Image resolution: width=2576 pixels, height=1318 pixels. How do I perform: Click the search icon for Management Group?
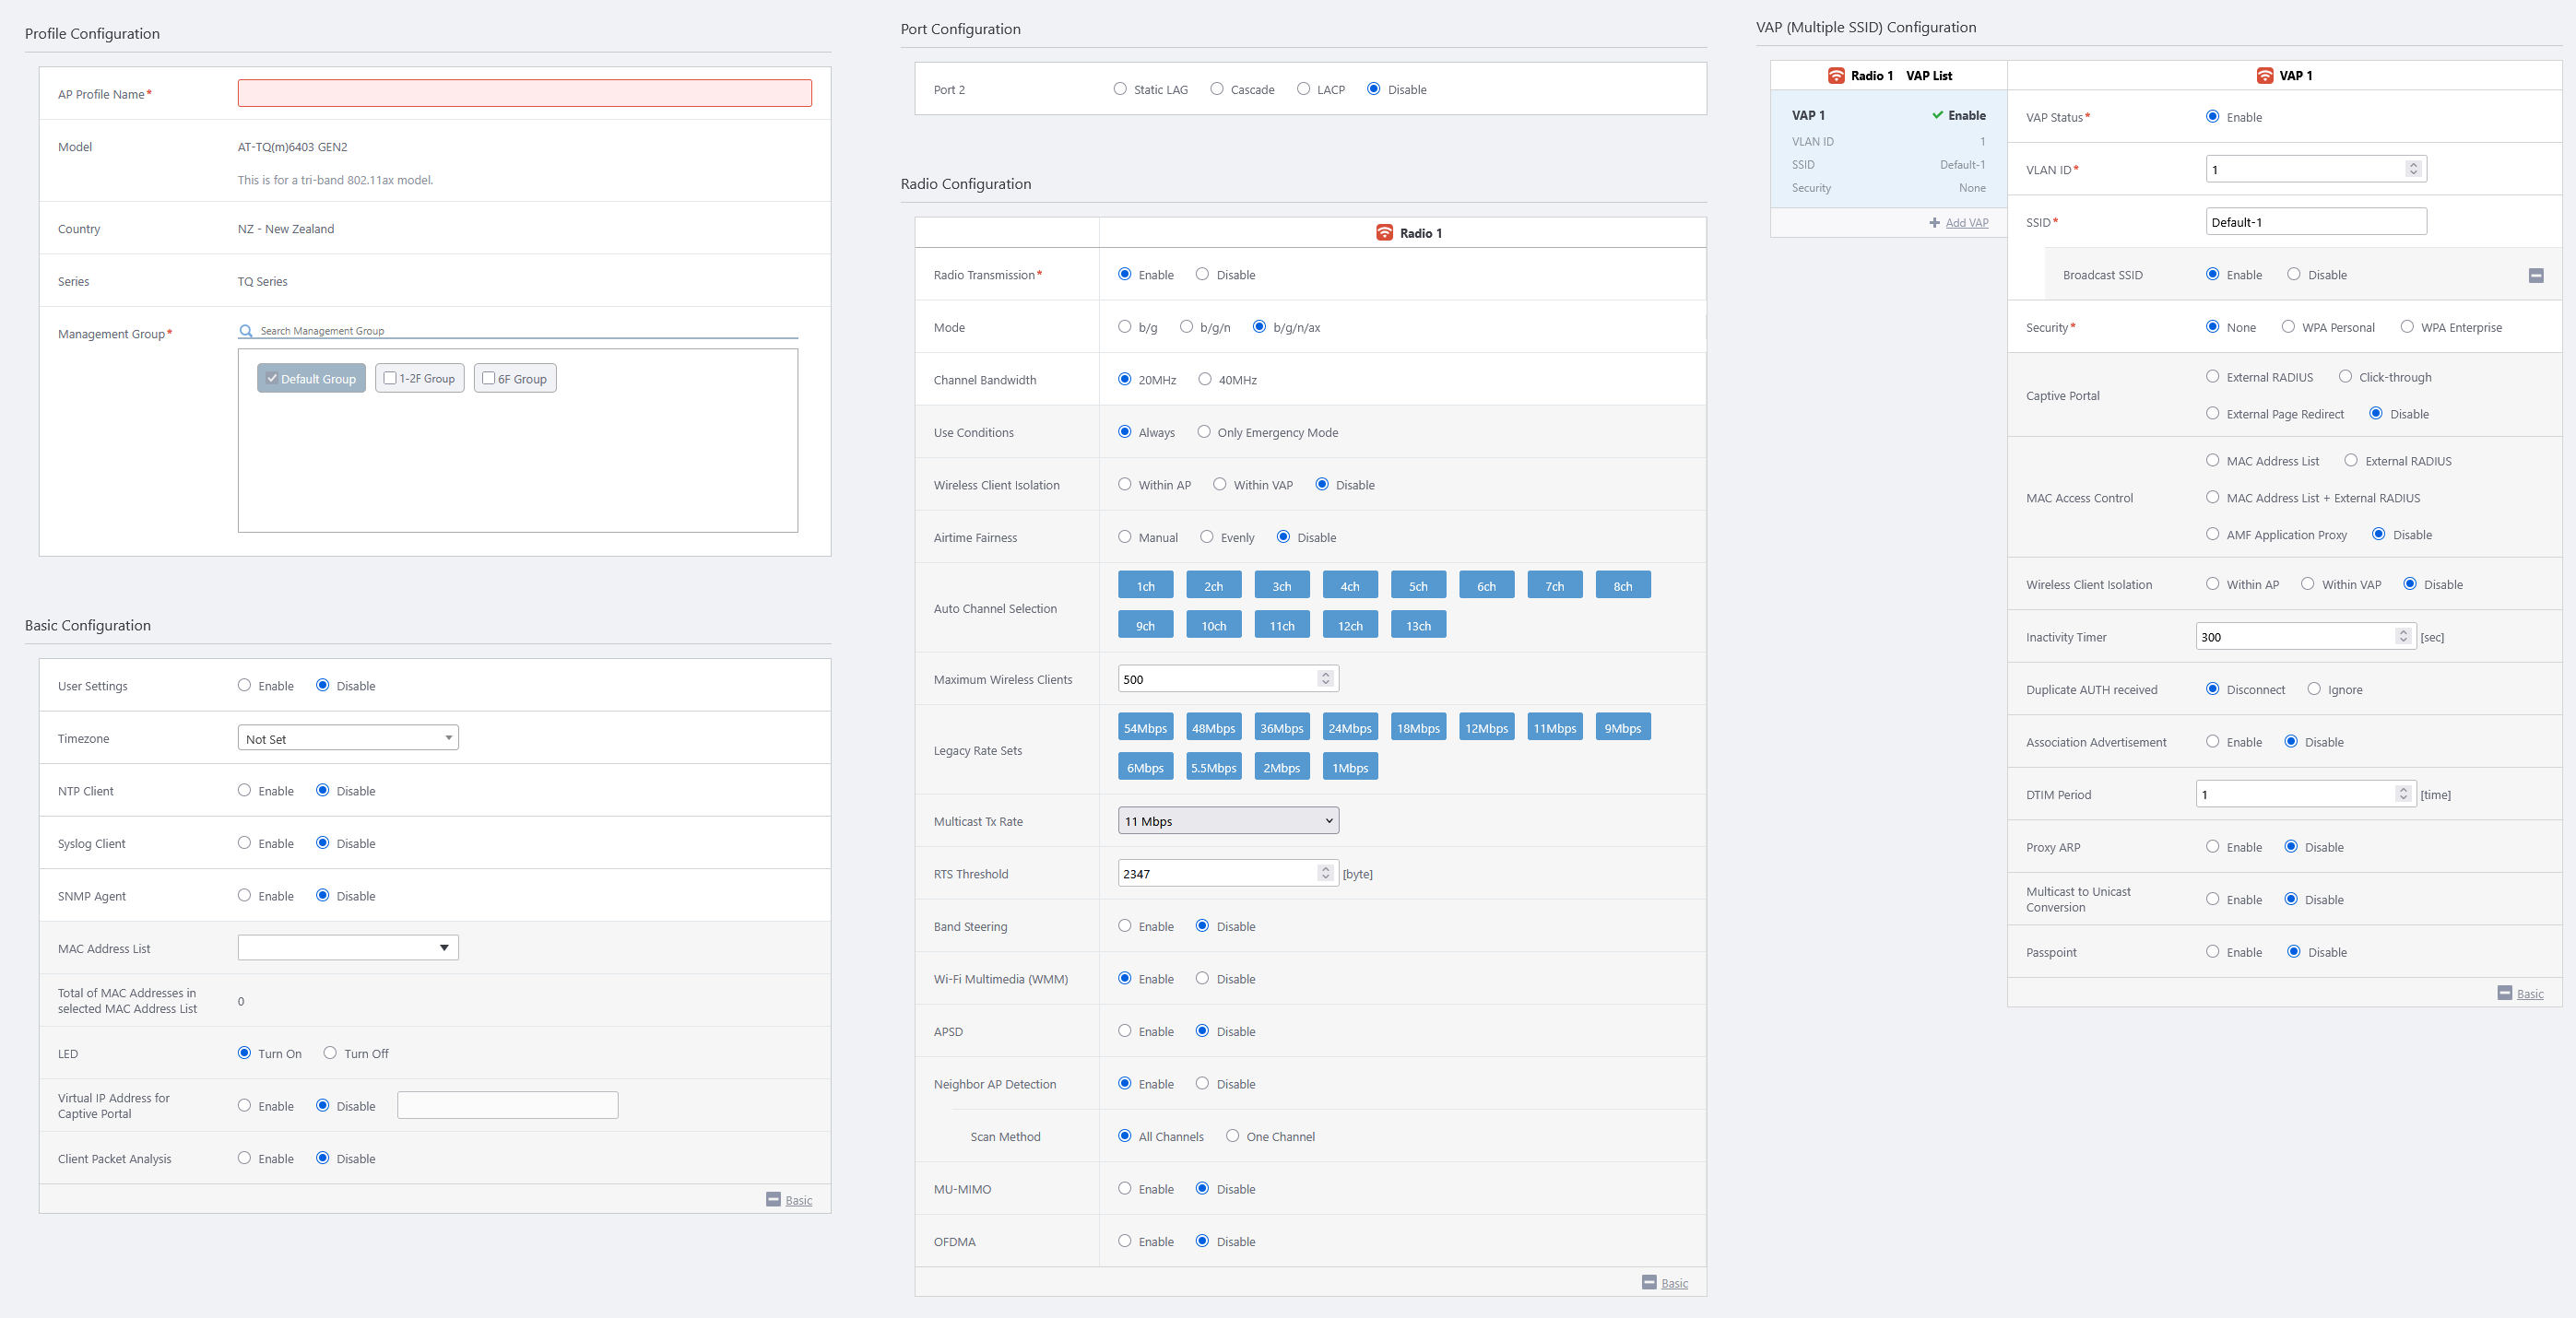click(x=246, y=331)
